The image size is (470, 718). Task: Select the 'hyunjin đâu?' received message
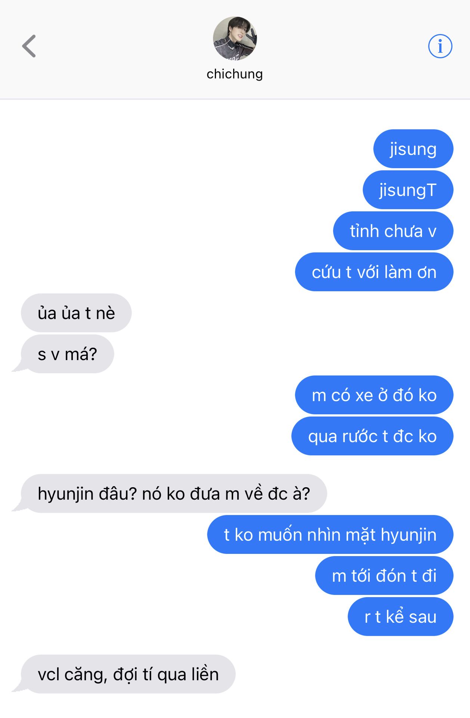click(174, 494)
